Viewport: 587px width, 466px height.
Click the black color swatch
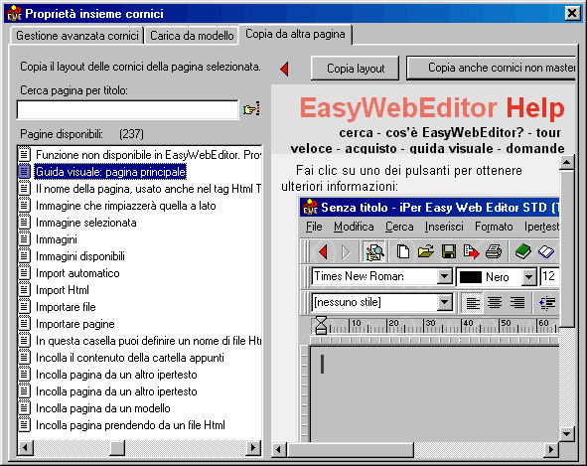470,277
